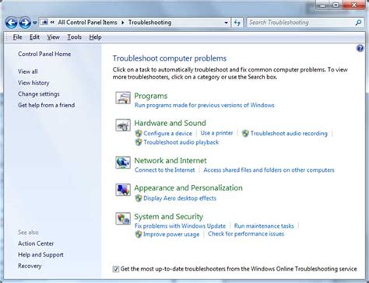The height and width of the screenshot is (283, 369).
Task: Click Fix problems with Windows Update
Action: pos(180,226)
